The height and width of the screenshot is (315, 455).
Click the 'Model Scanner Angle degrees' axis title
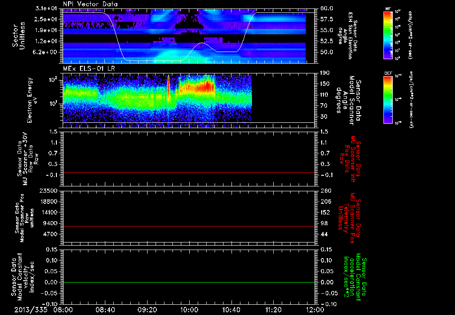click(x=348, y=101)
